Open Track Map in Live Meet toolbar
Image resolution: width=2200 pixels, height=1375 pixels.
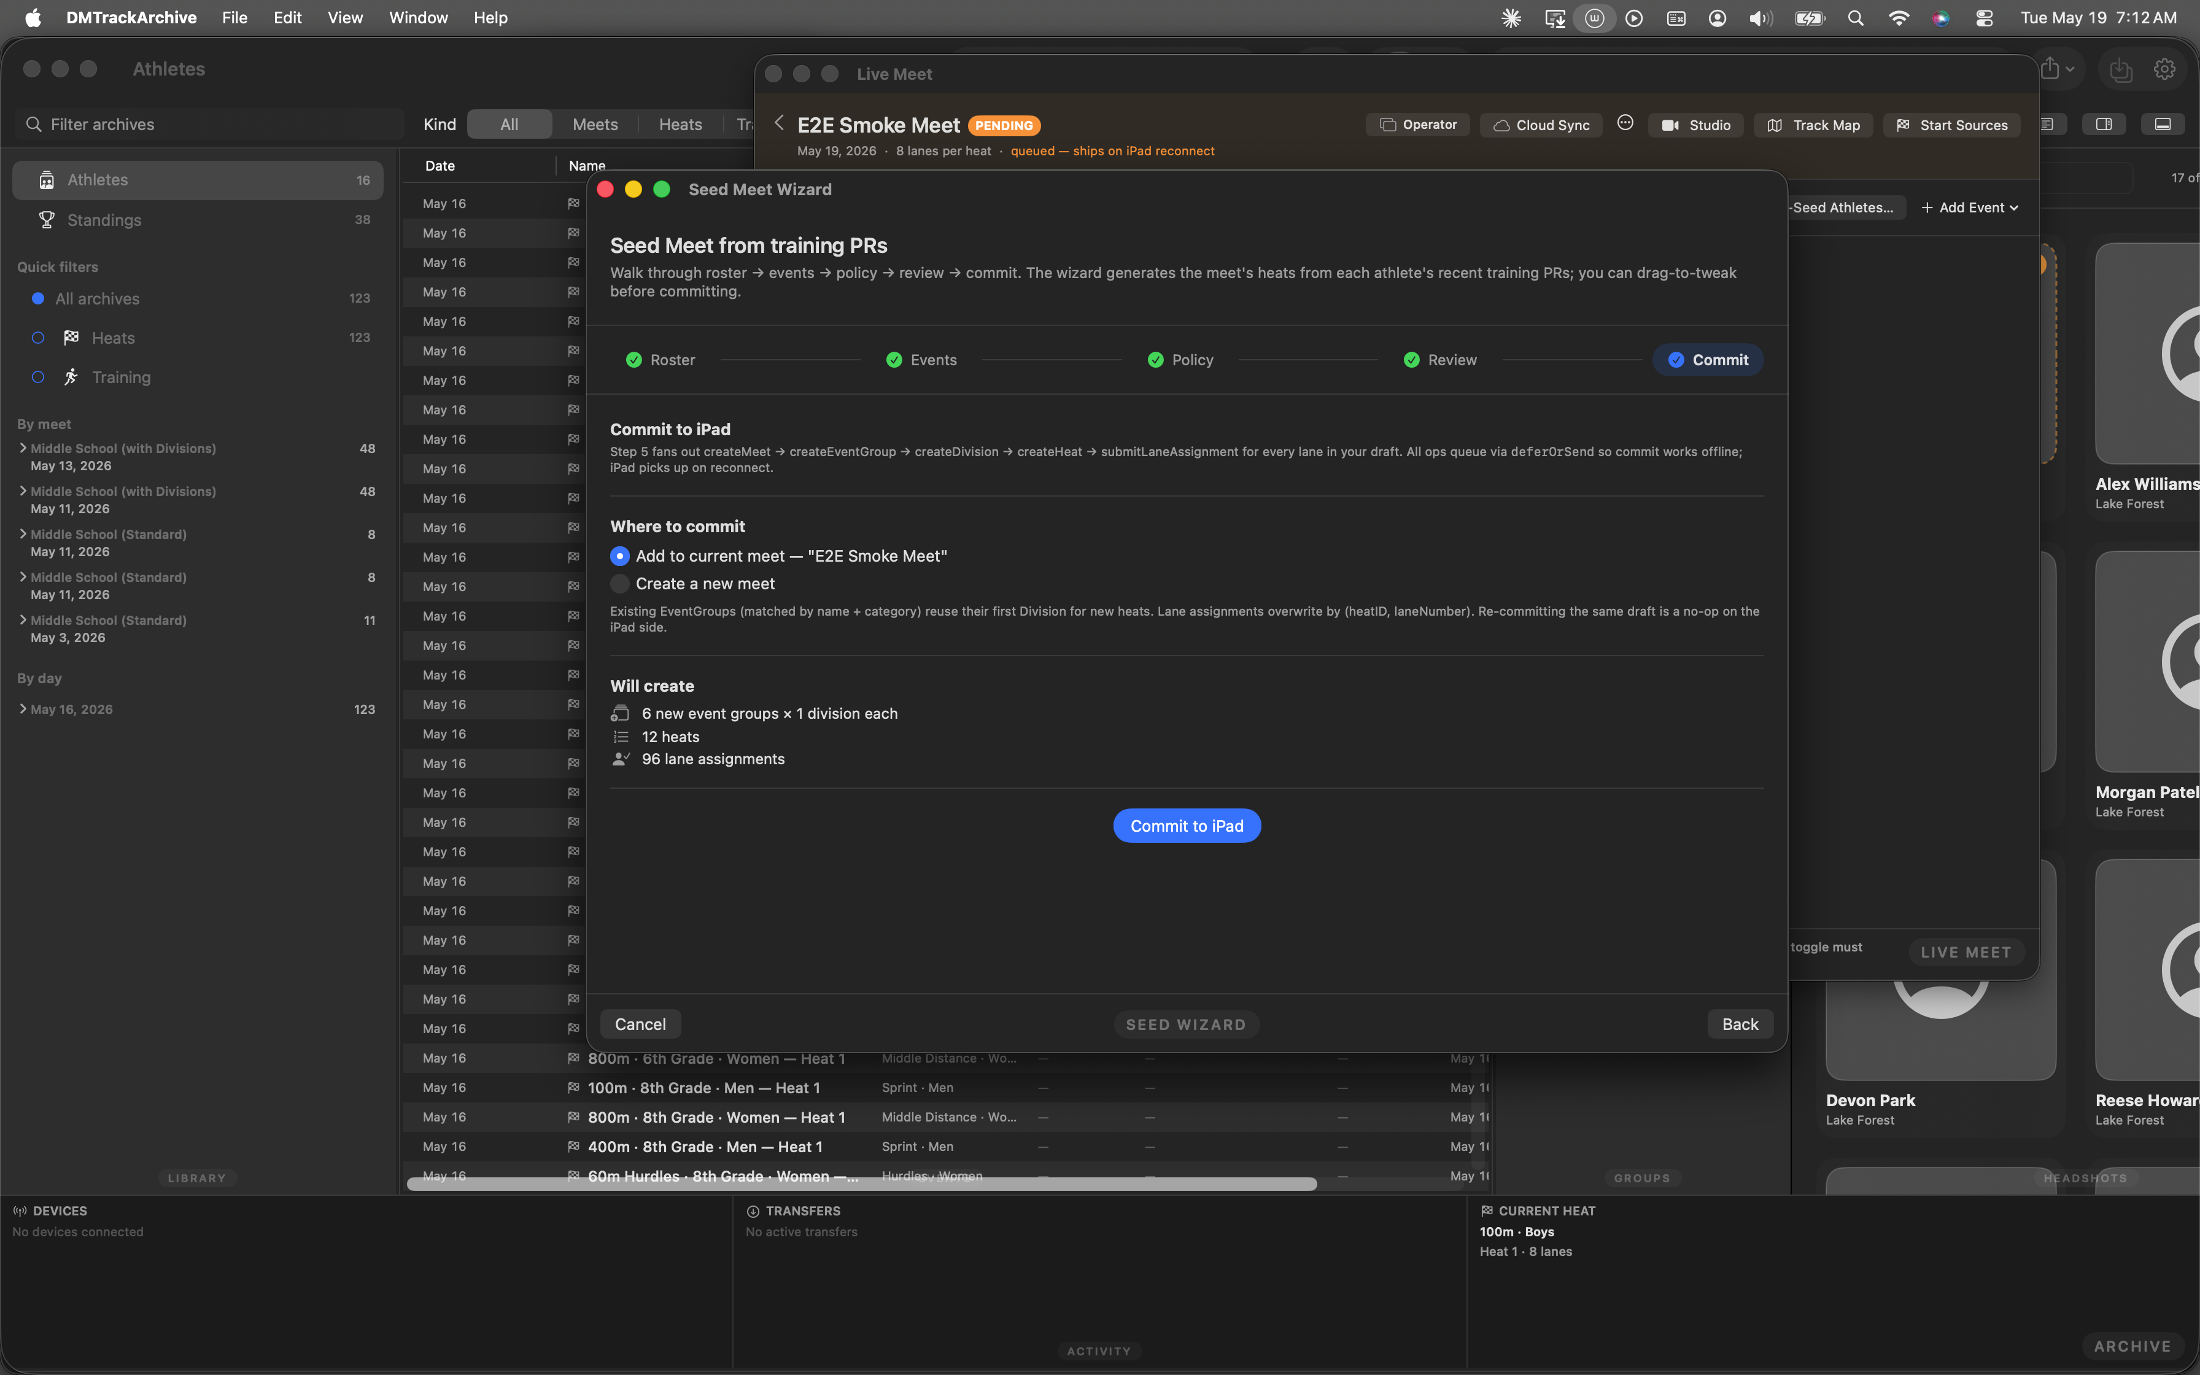tap(1813, 125)
